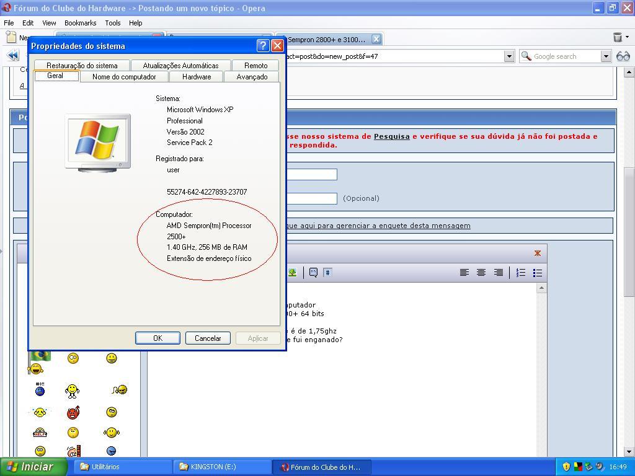Select the Sempron 2800+ e 3100 browser tab
The height and width of the screenshot is (476, 635).
[326, 39]
